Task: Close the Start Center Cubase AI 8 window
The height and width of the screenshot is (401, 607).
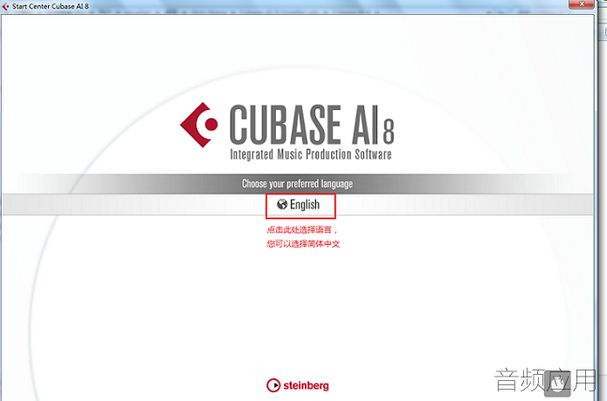Action: coord(582,4)
